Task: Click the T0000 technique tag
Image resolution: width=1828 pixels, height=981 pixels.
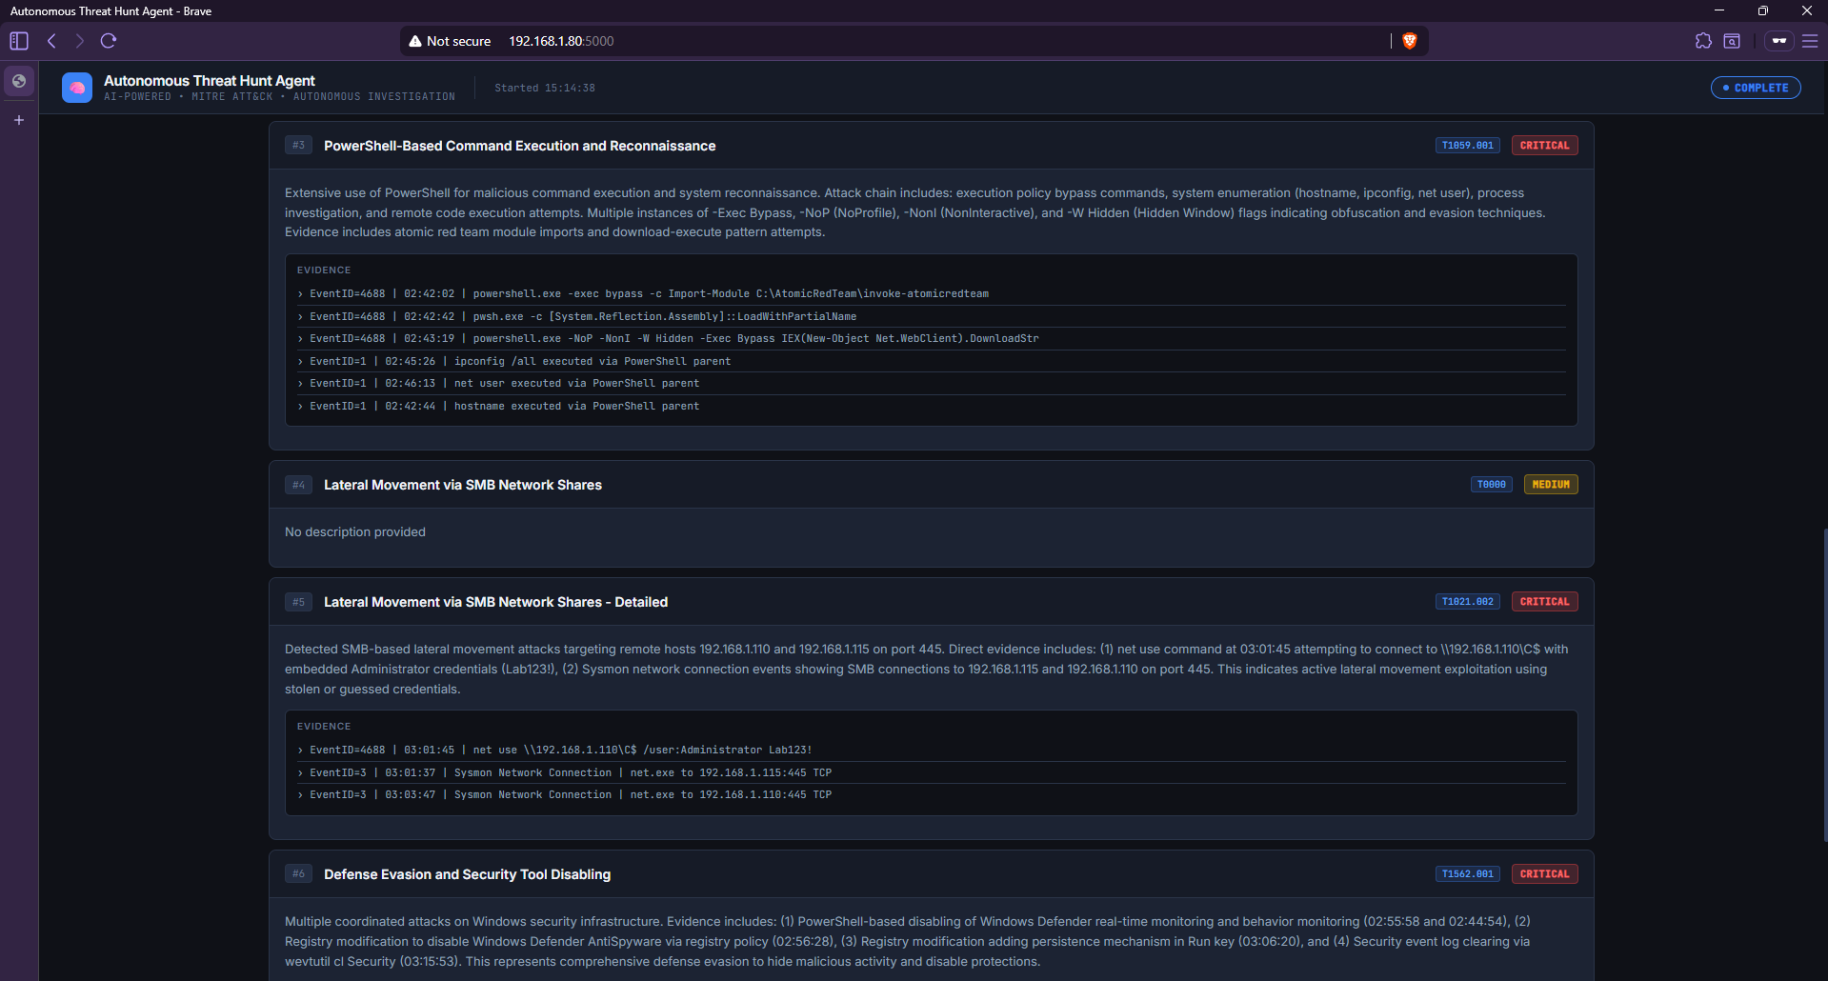Action: (1491, 485)
